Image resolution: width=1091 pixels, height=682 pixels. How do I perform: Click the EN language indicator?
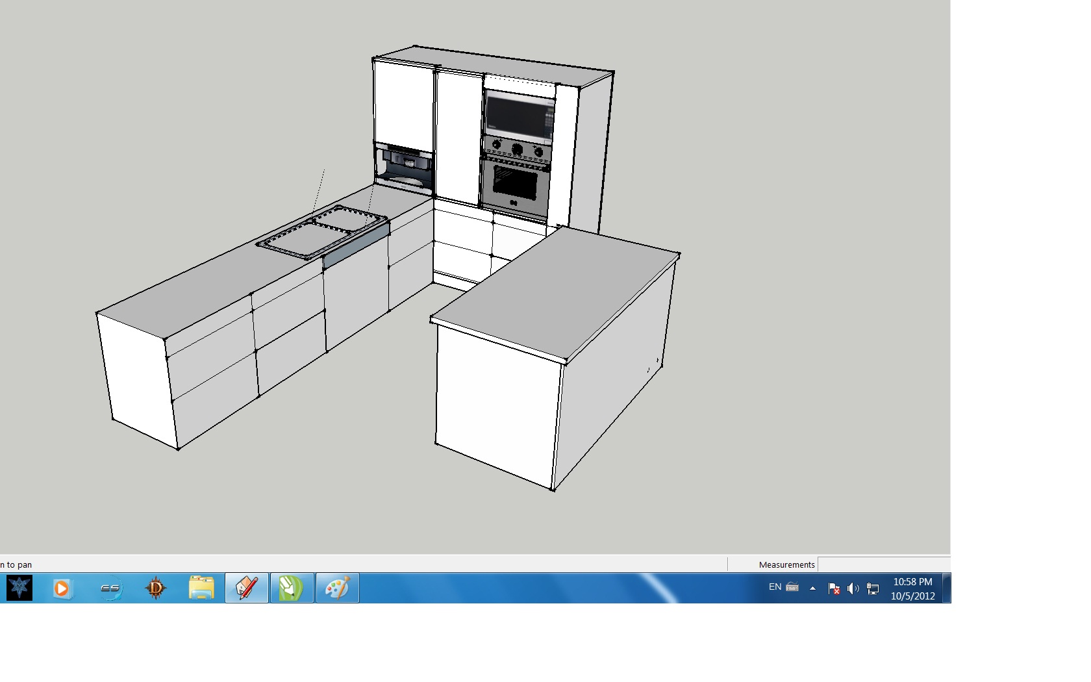tap(775, 587)
